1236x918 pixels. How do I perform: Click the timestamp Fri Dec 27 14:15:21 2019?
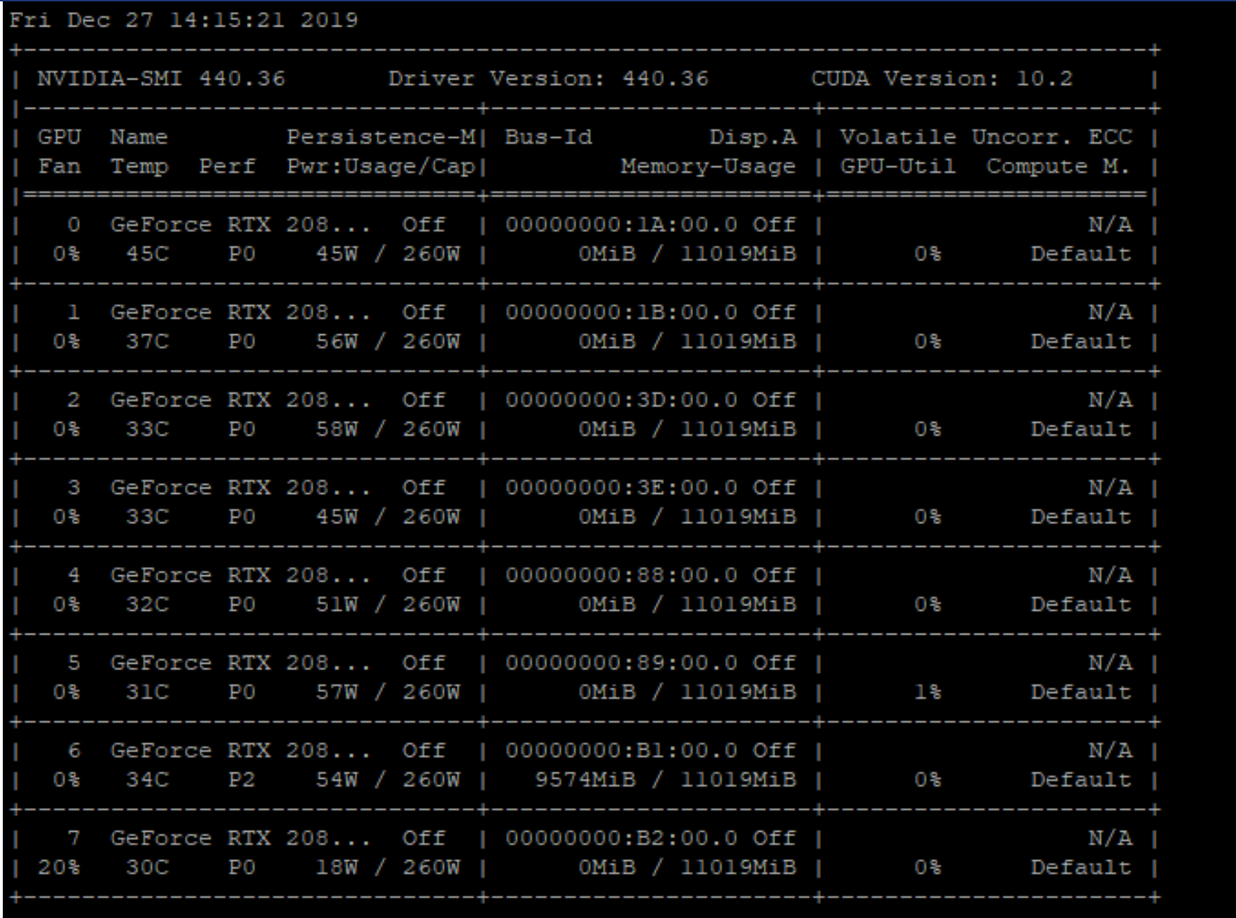pos(183,20)
